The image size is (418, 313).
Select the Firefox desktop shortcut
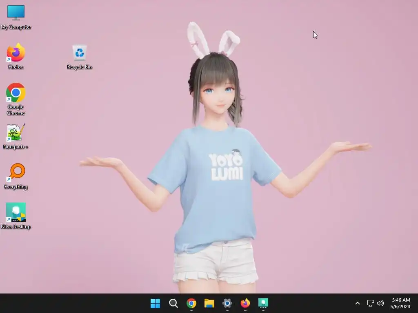pyautogui.click(x=16, y=56)
